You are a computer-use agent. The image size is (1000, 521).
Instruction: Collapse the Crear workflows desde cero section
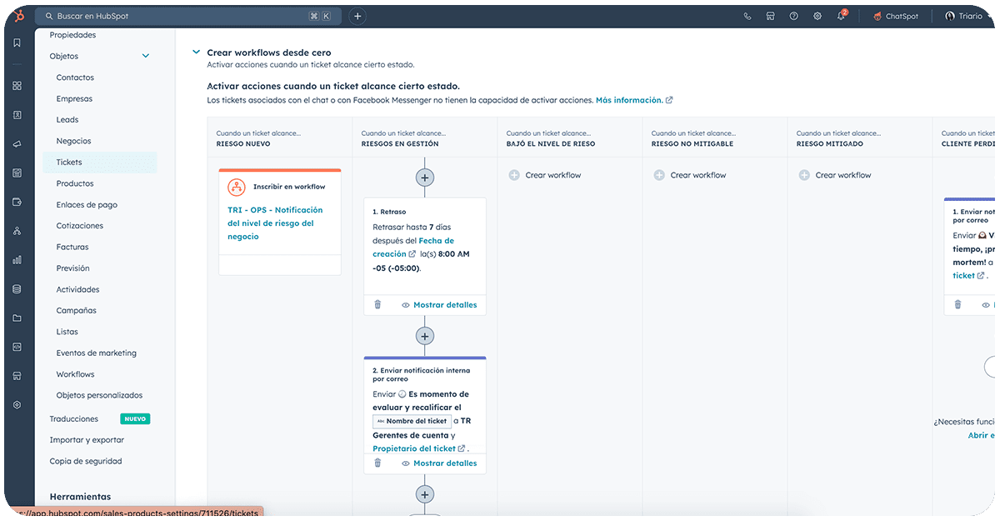(197, 52)
